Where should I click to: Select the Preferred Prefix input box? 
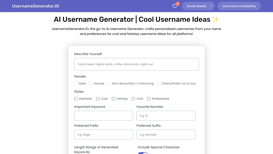pyautogui.click(x=103, y=134)
